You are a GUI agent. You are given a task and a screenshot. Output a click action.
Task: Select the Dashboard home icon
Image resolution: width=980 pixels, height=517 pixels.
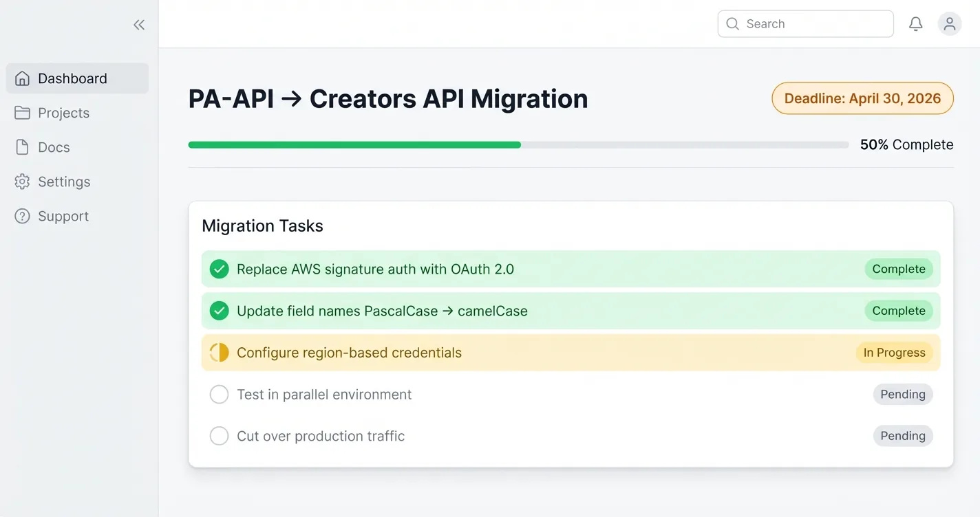coord(21,78)
